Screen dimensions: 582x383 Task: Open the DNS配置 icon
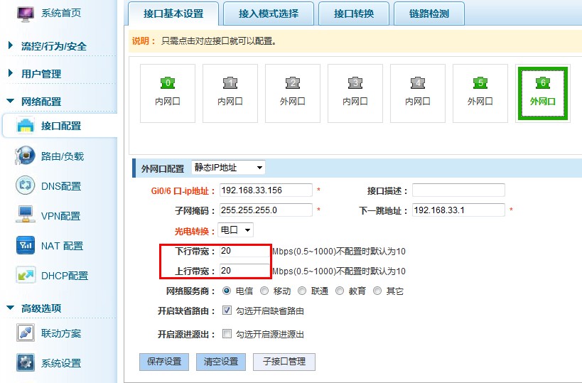[26, 185]
